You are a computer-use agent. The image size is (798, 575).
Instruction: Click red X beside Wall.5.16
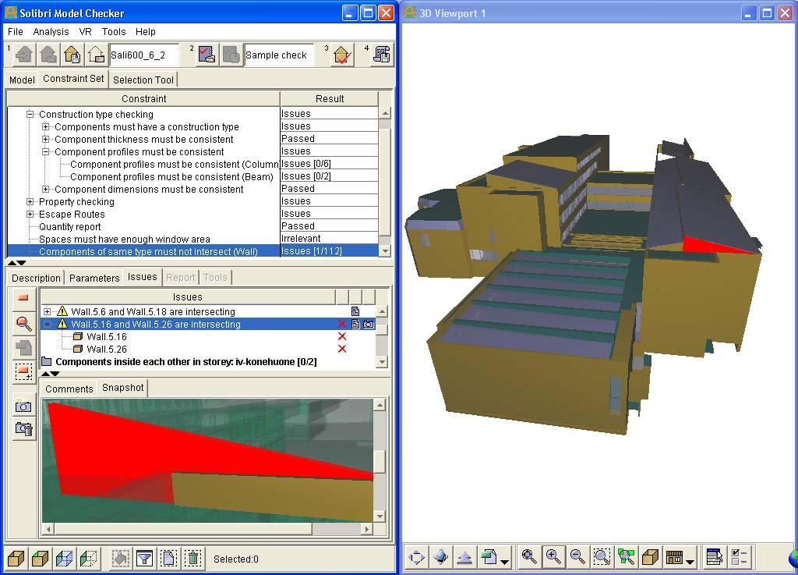pyautogui.click(x=342, y=336)
